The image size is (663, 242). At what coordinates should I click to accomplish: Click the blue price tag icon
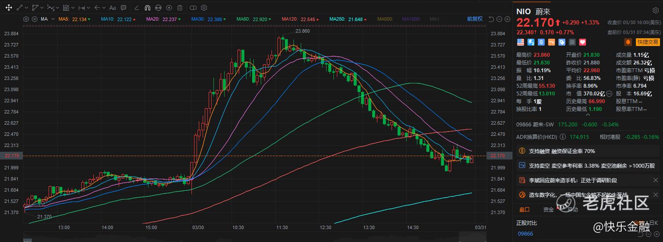pos(562,42)
